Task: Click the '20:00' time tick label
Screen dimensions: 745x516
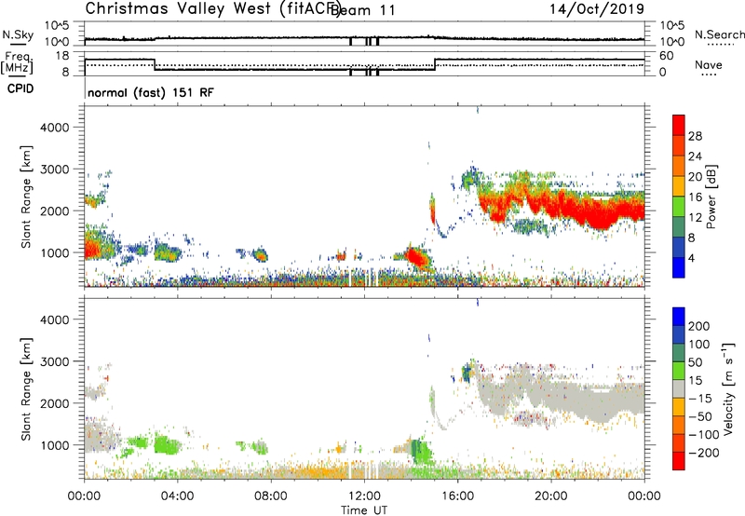Action: tap(551, 496)
